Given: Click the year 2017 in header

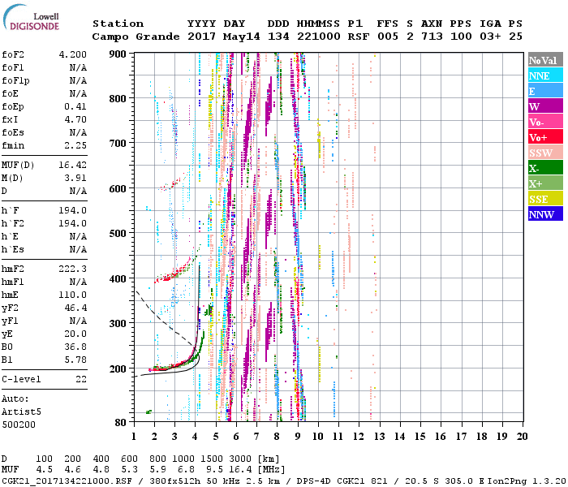Looking at the screenshot, I should click(202, 37).
